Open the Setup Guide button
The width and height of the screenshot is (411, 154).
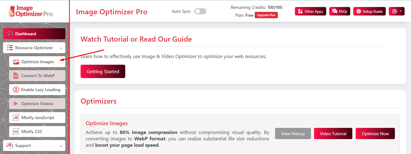369,11
